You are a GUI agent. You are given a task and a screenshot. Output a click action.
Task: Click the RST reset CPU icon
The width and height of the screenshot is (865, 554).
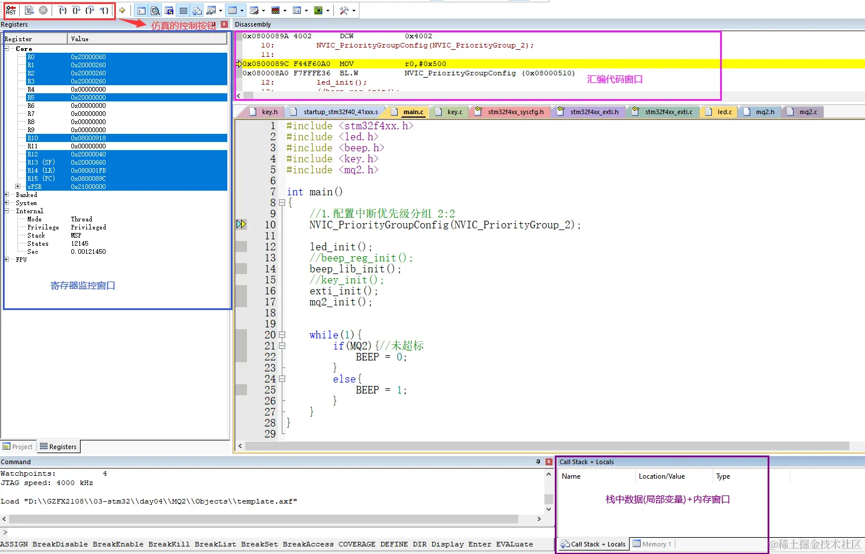tap(11, 10)
